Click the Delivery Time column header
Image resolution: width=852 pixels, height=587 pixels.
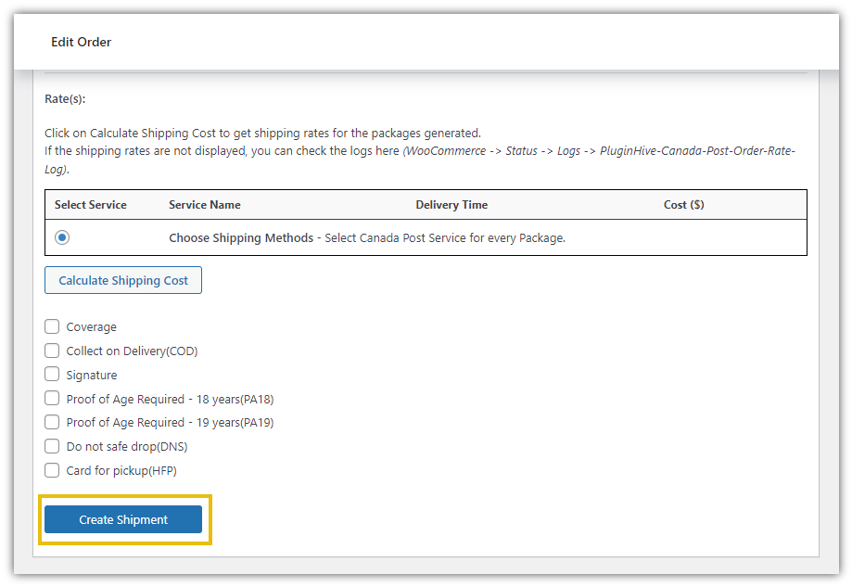coord(451,205)
